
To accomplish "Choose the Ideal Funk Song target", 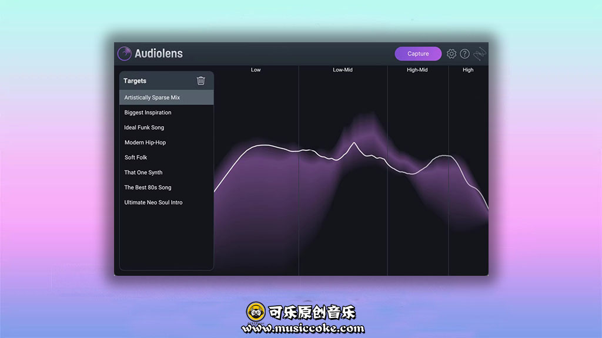I will pyautogui.click(x=166, y=127).
